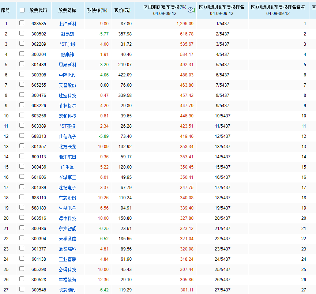Select stock code 300502 cell

[39, 34]
